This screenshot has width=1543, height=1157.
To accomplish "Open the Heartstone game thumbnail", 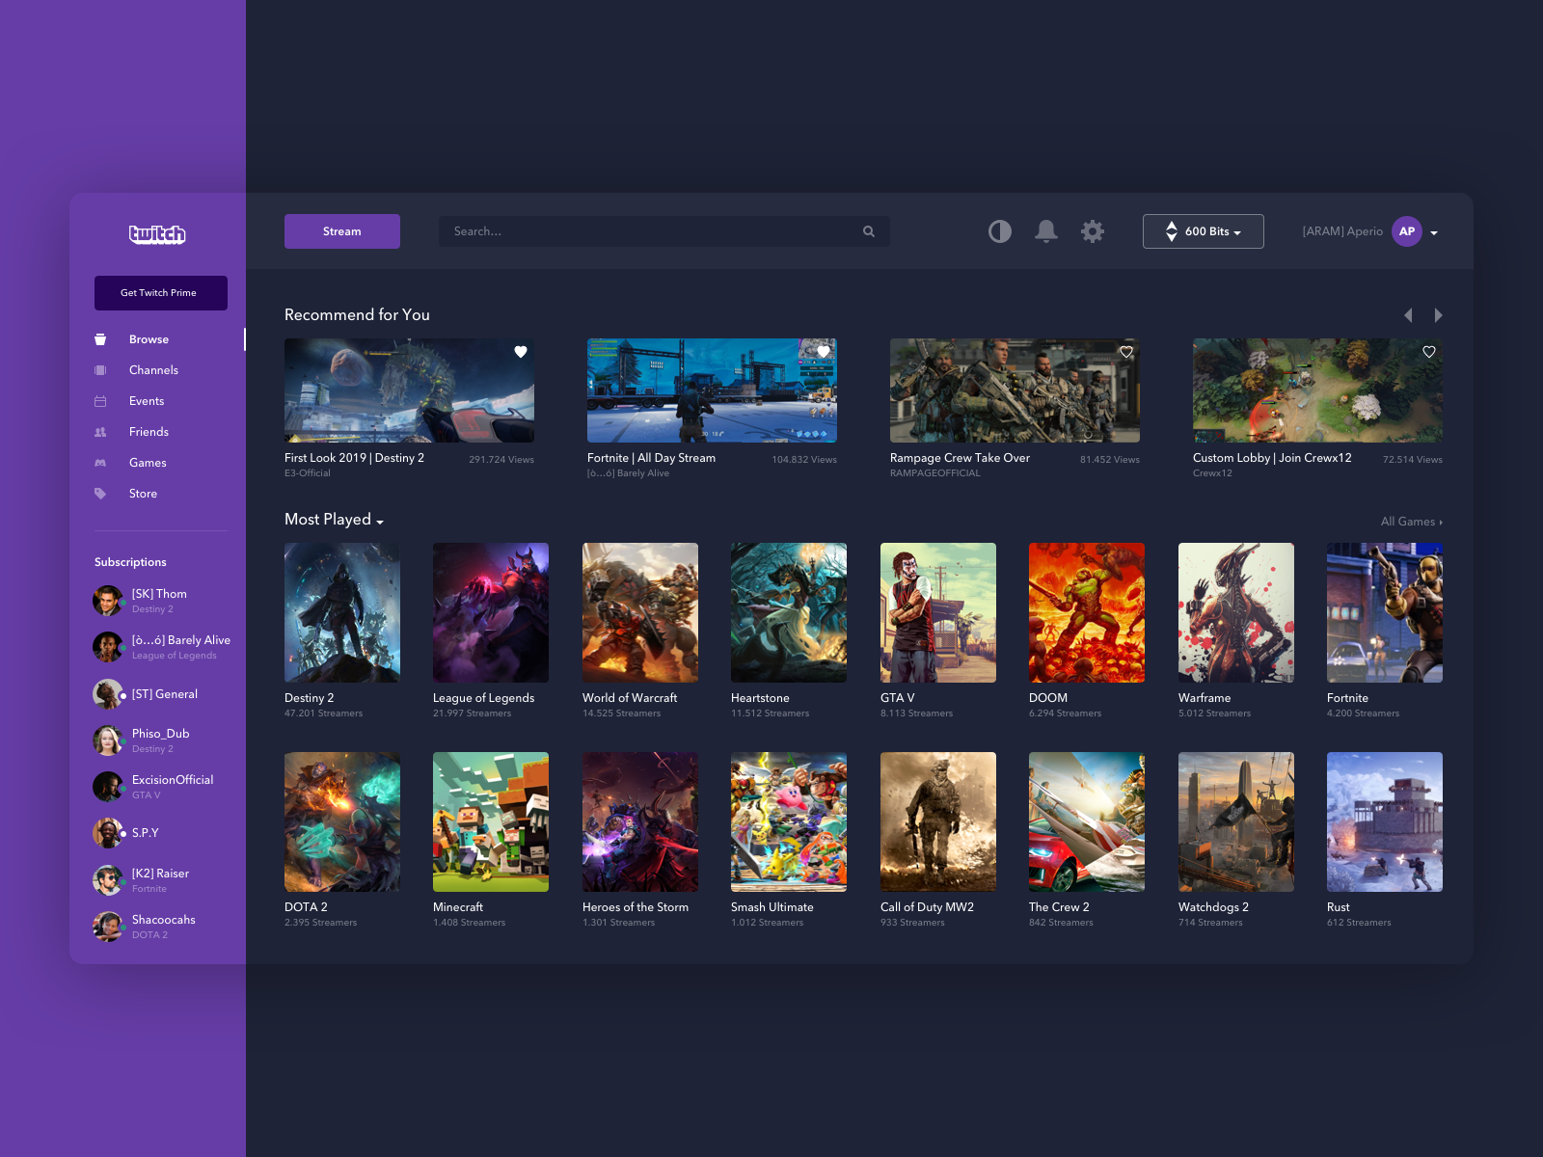I will coord(789,612).
